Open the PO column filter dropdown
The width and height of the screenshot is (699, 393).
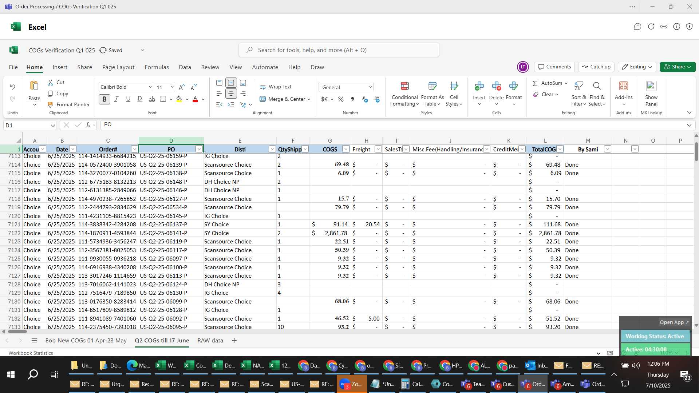(x=199, y=149)
